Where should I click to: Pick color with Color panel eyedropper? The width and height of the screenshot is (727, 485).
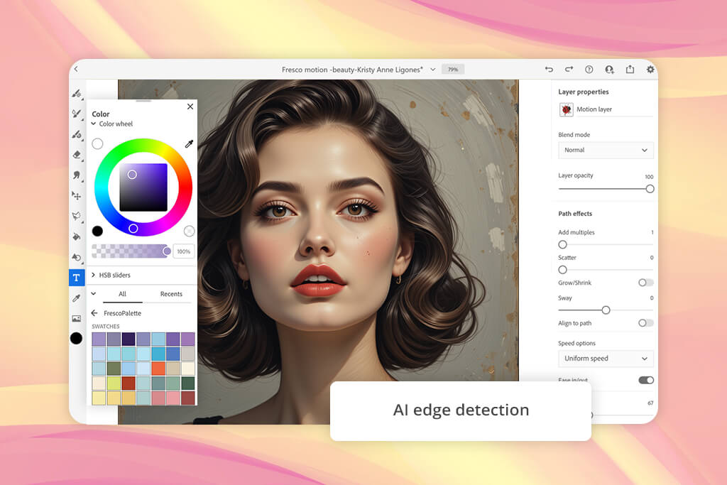(189, 143)
